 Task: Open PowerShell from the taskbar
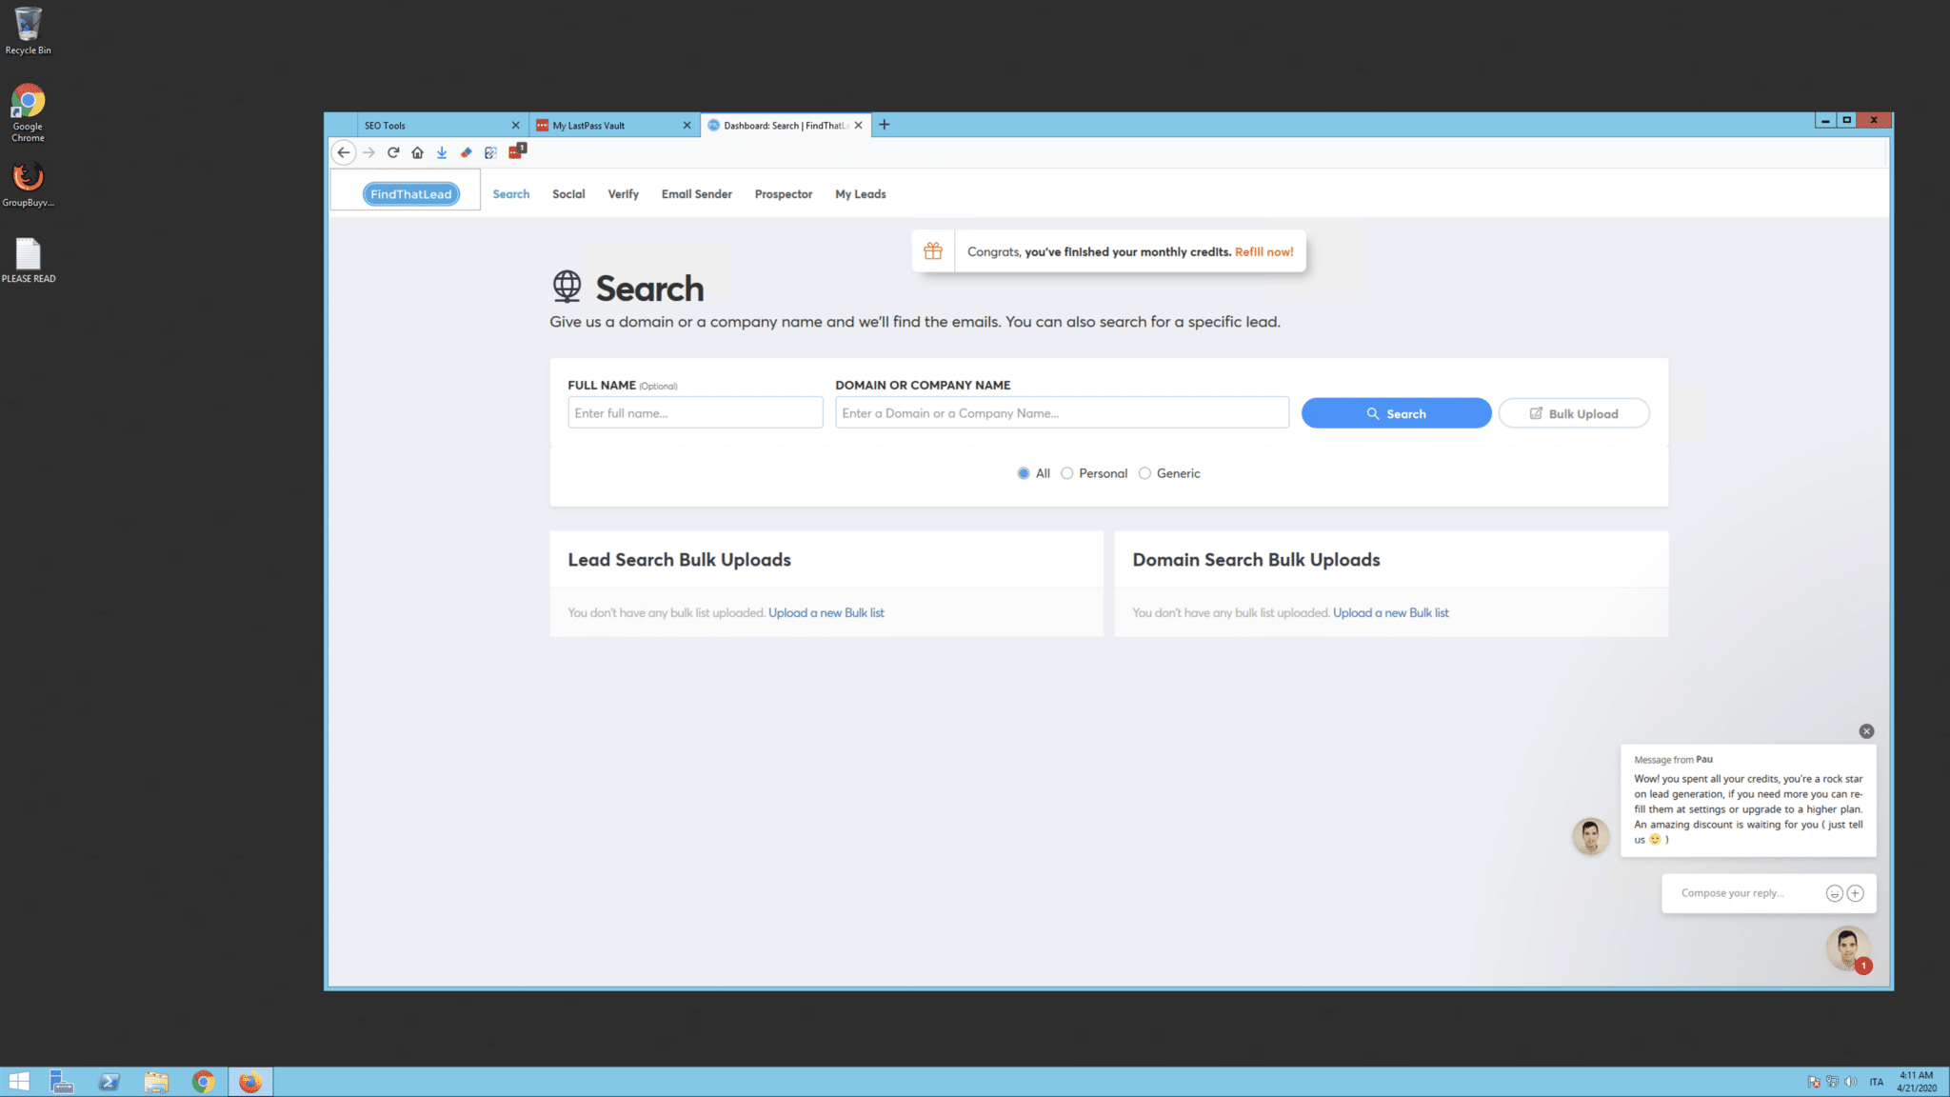109,1082
